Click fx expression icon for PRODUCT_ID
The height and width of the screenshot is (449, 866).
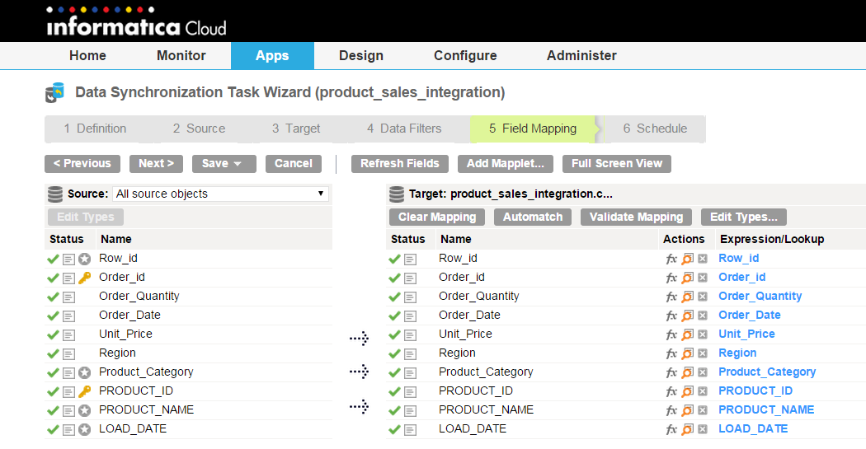[671, 391]
